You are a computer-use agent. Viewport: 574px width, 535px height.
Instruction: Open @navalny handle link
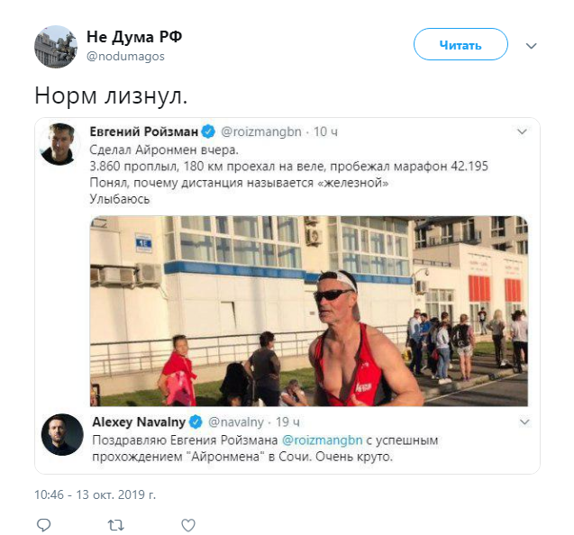[236, 422]
